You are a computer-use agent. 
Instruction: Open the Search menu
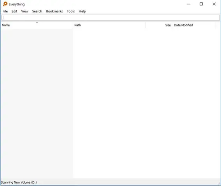click(x=37, y=11)
